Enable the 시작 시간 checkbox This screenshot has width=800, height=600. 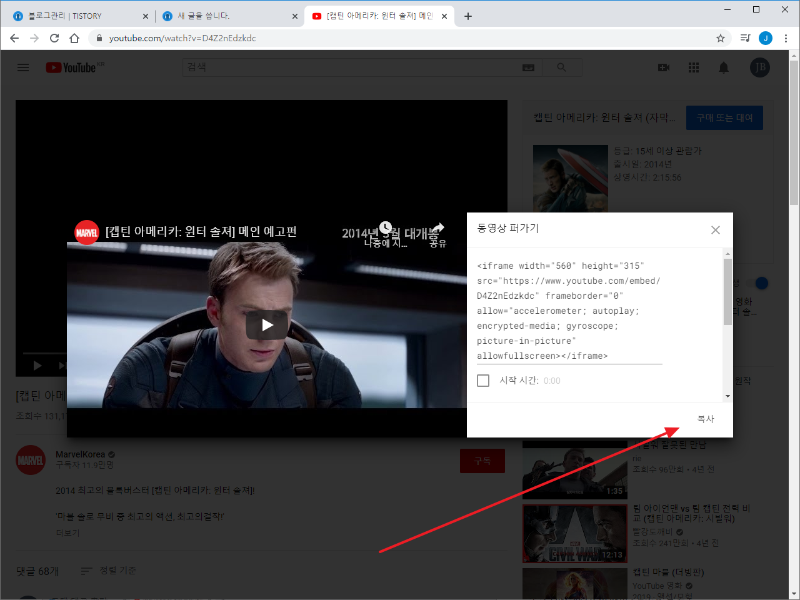pyautogui.click(x=483, y=380)
